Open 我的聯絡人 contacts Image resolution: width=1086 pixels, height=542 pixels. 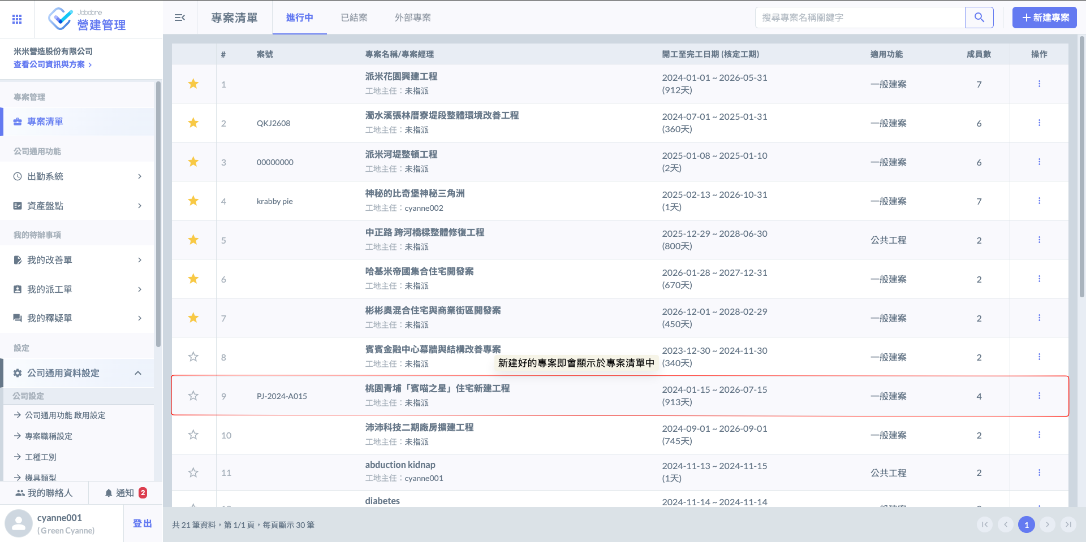(x=44, y=493)
